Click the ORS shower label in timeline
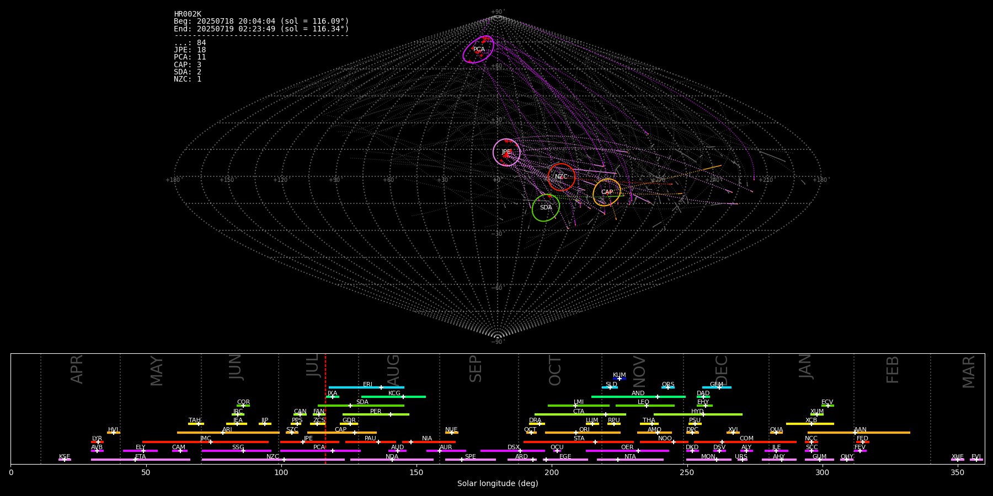Viewport: 993px width, 496px height. (x=668, y=385)
